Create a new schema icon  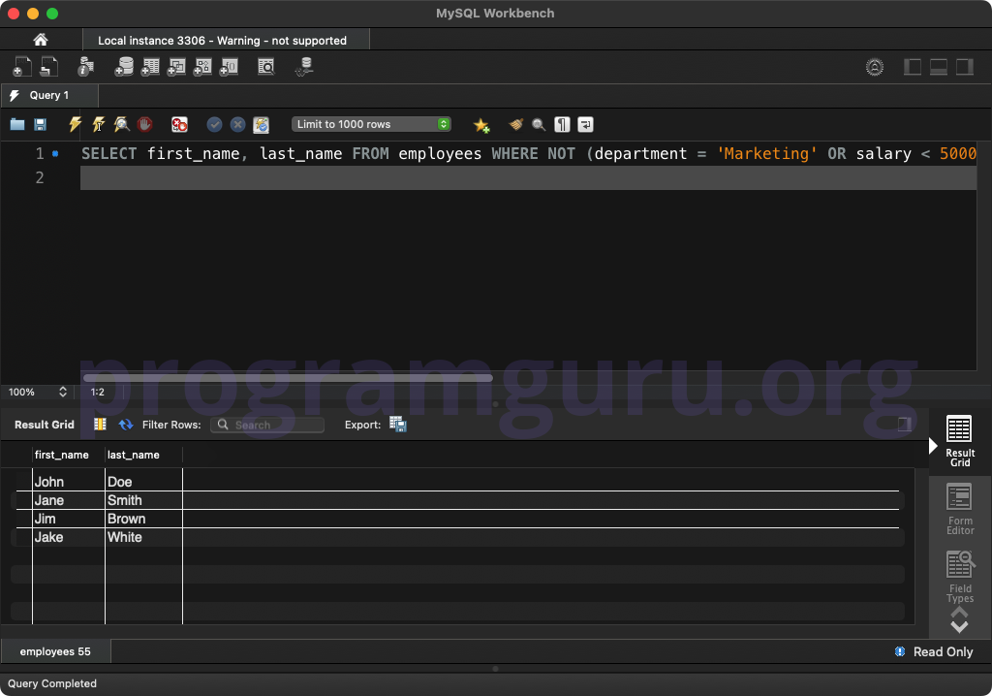pyautogui.click(x=124, y=67)
